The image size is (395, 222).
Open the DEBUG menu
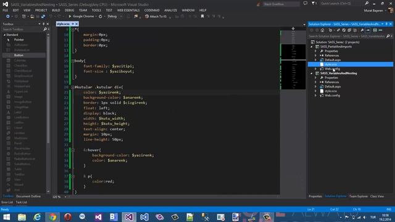point(69,10)
